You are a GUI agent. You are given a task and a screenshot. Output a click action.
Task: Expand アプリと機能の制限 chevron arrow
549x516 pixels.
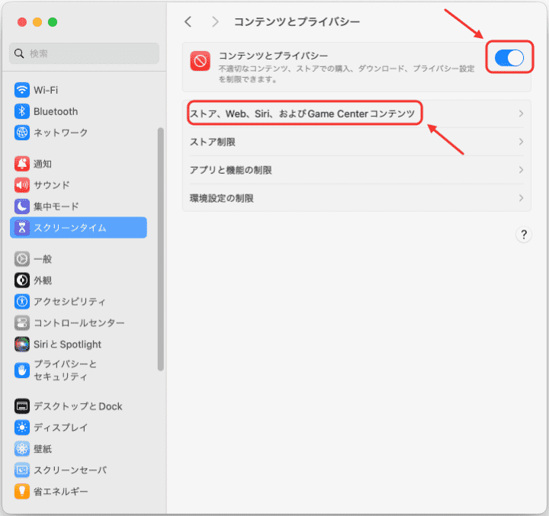click(x=521, y=170)
